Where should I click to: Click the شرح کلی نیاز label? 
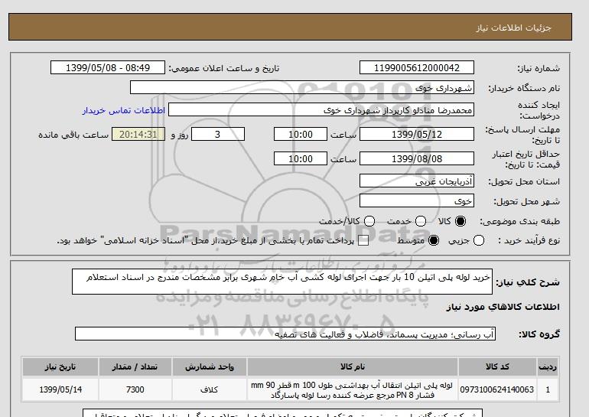tap(528, 282)
